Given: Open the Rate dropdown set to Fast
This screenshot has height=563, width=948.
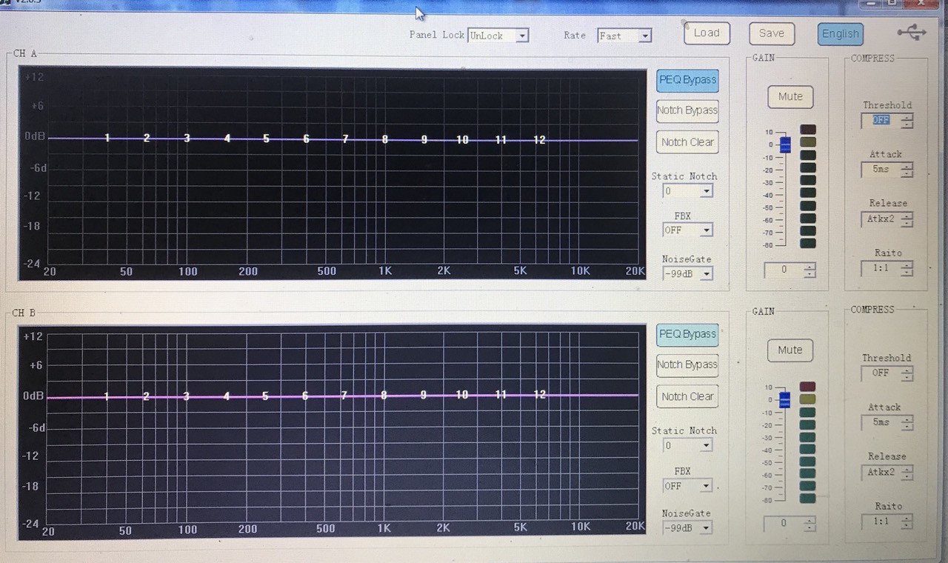Looking at the screenshot, I should (x=645, y=36).
